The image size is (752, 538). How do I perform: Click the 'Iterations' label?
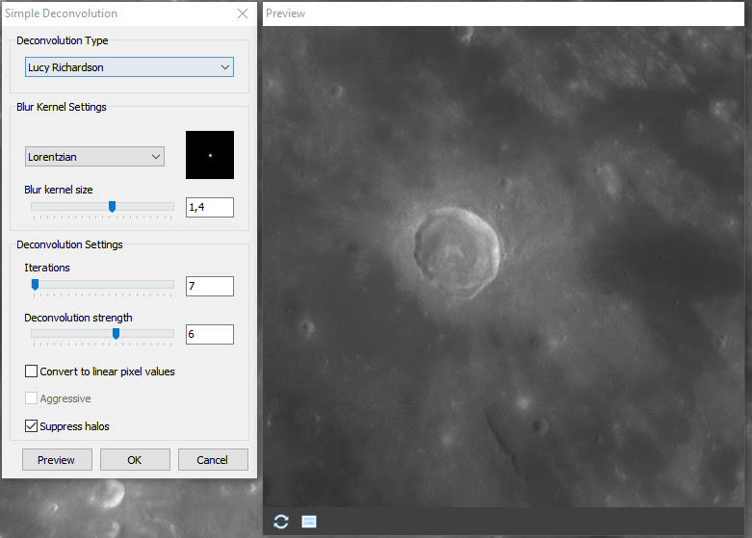tap(47, 268)
